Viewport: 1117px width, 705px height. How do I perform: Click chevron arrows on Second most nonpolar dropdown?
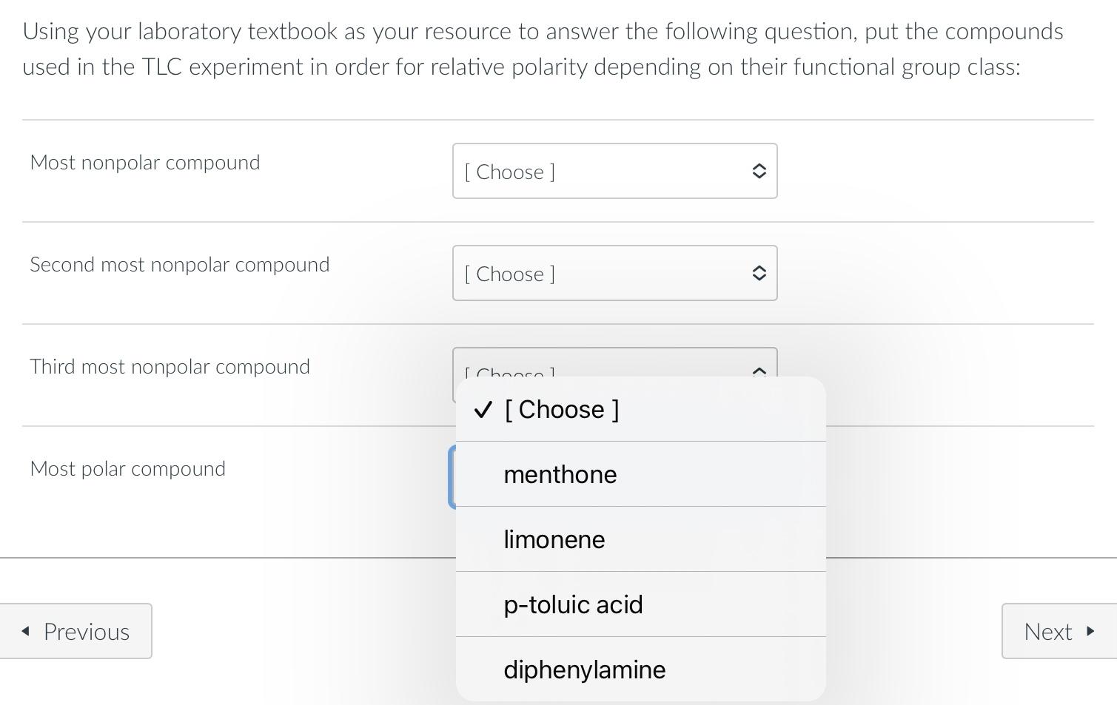click(x=759, y=273)
